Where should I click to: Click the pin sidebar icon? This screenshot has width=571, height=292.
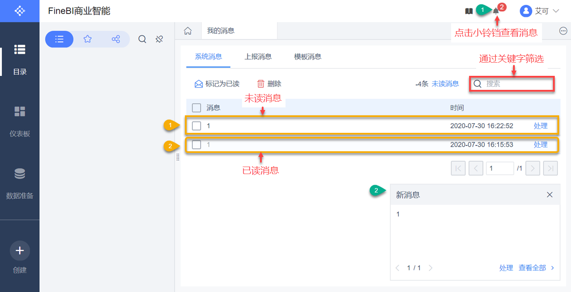coord(159,39)
